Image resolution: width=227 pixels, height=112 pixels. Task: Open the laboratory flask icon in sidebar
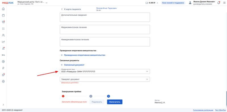click(3, 48)
